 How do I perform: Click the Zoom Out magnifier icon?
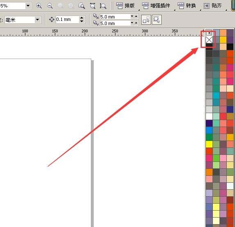(x=50, y=6)
